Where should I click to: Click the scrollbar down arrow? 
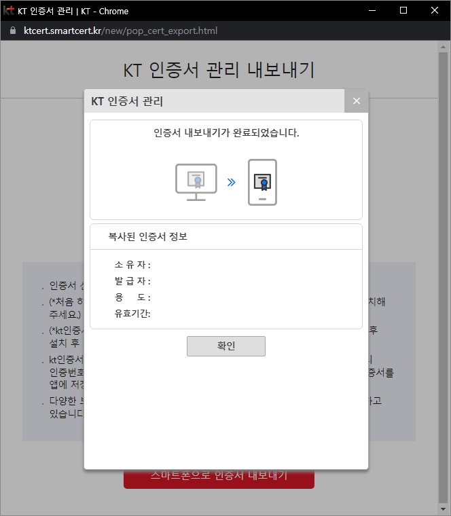(443, 509)
